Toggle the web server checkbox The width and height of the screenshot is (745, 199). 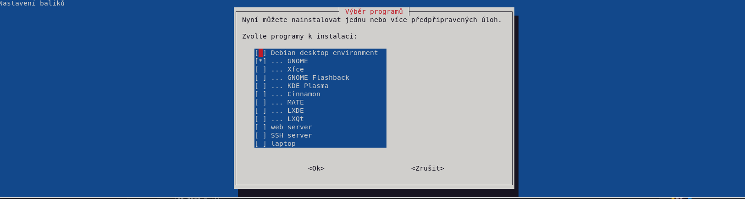pyautogui.click(x=260, y=127)
